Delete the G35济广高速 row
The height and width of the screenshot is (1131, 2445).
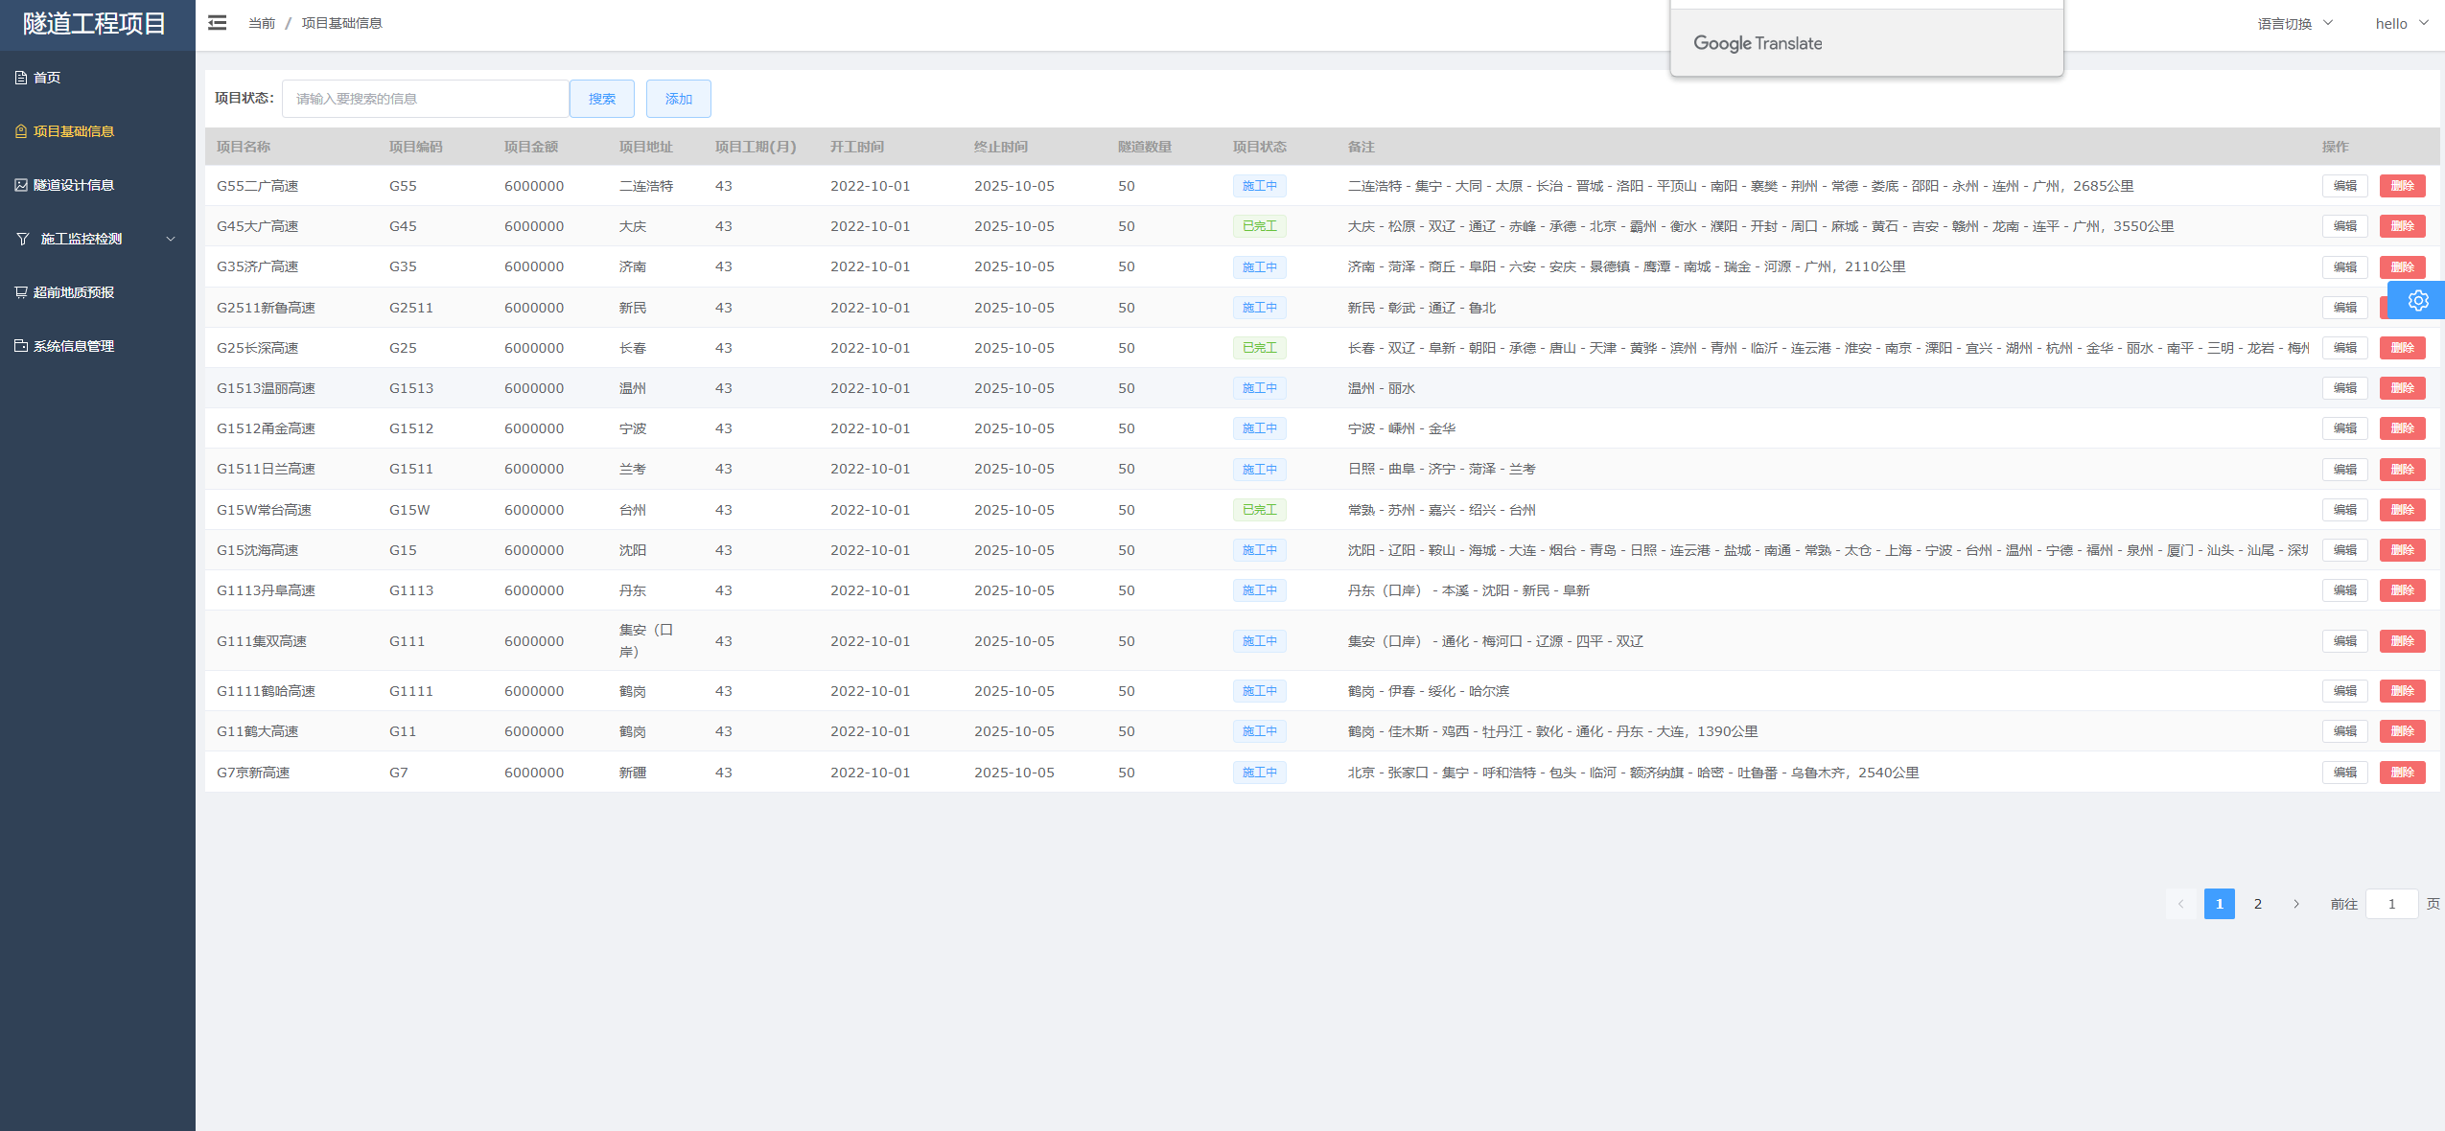click(2403, 267)
